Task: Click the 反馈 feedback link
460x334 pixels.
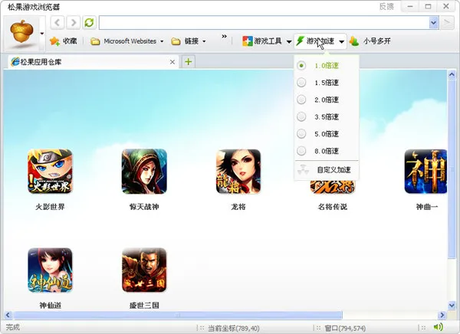Action: point(386,6)
